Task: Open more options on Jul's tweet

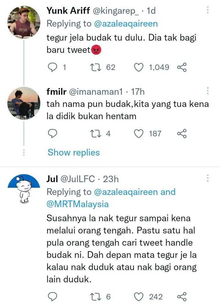Action: 208,178
